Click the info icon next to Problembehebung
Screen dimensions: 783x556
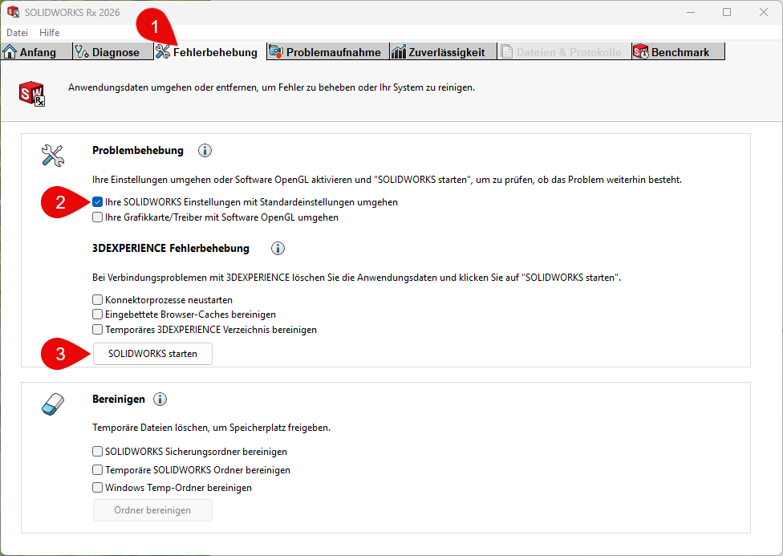(205, 151)
